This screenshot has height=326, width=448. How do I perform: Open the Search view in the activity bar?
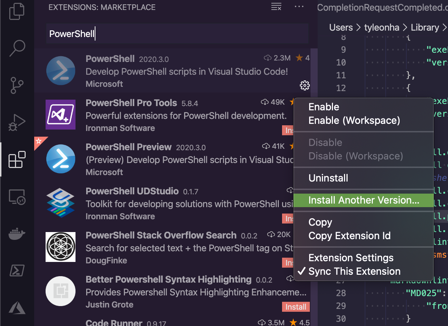tap(17, 48)
